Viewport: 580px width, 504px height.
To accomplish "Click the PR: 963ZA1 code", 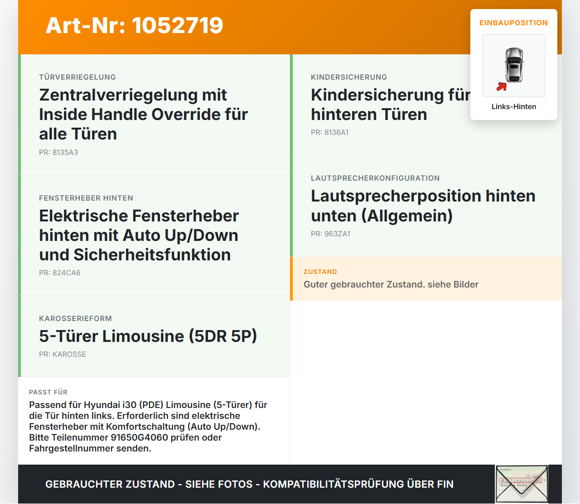I will (x=331, y=234).
